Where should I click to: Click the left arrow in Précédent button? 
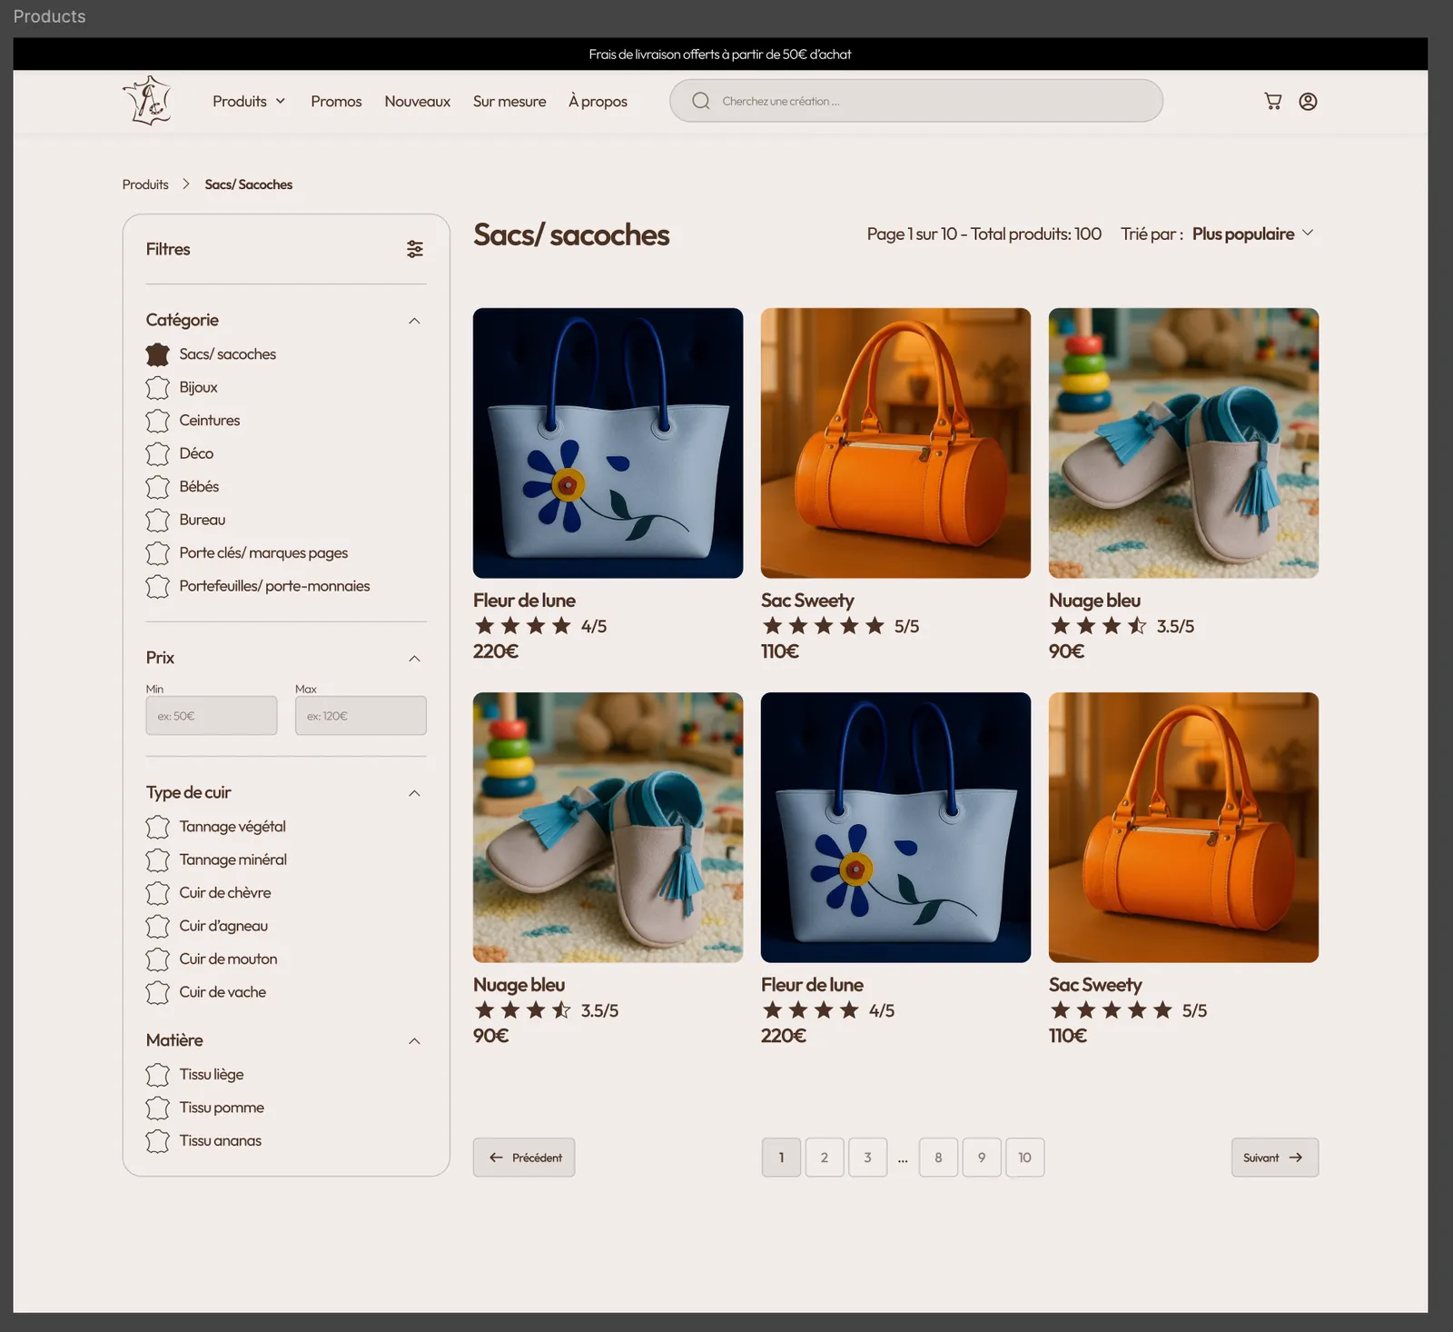(x=495, y=1157)
